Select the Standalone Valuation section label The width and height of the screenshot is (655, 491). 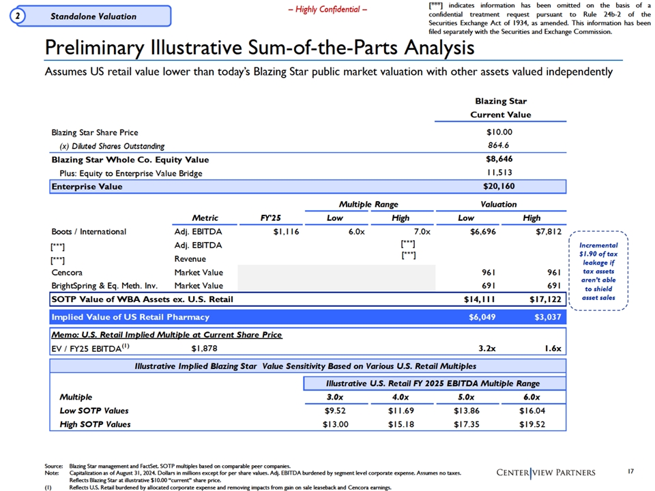click(x=93, y=16)
